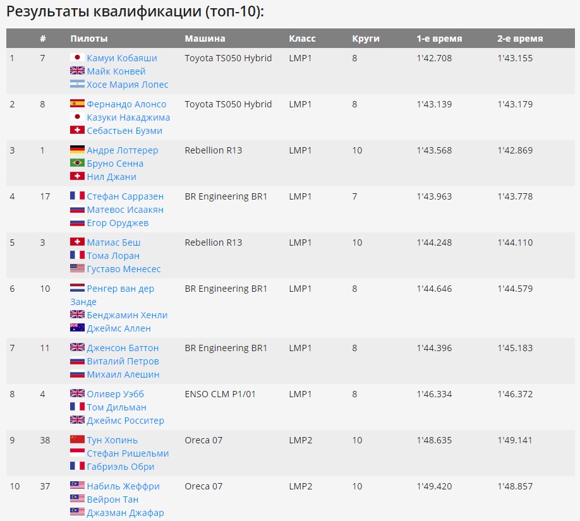
Task: Click the Brazil flag beside Бруно Сенна
Action: point(77,163)
